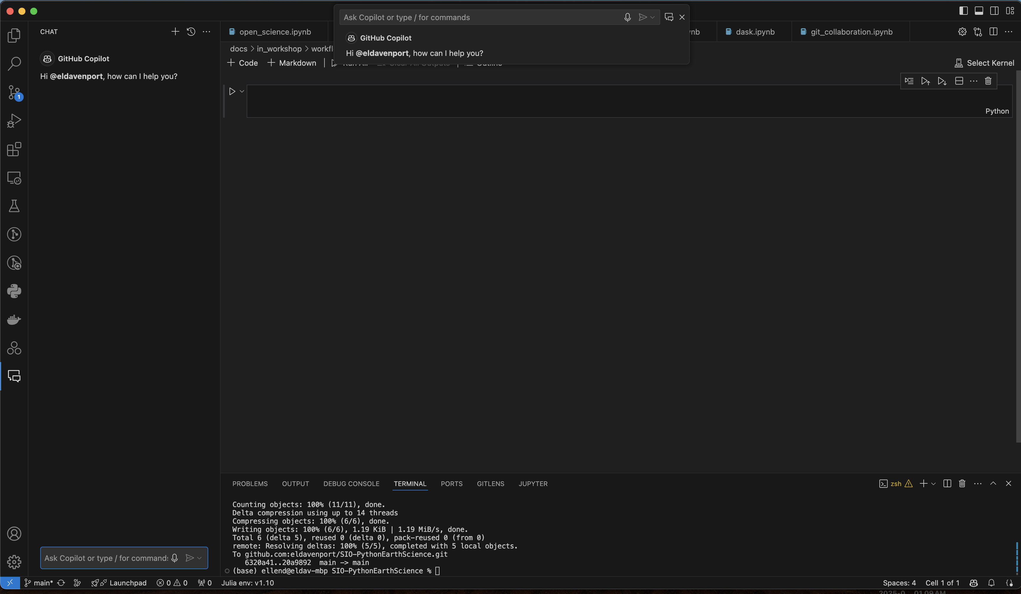1021x594 pixels.
Task: Open the Extensions view
Action: pos(14,149)
